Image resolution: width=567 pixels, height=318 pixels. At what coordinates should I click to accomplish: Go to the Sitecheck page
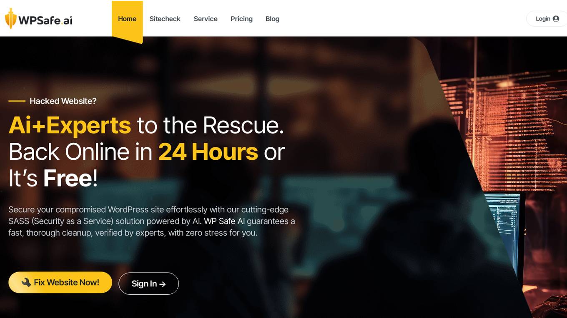point(165,19)
